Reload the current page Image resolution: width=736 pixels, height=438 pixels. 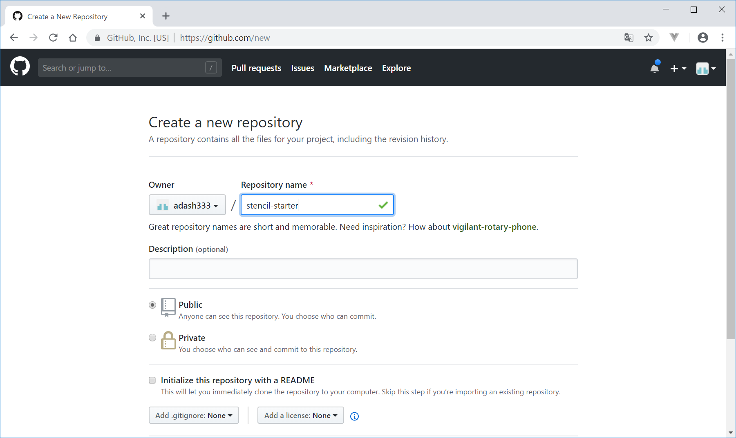pos(53,38)
